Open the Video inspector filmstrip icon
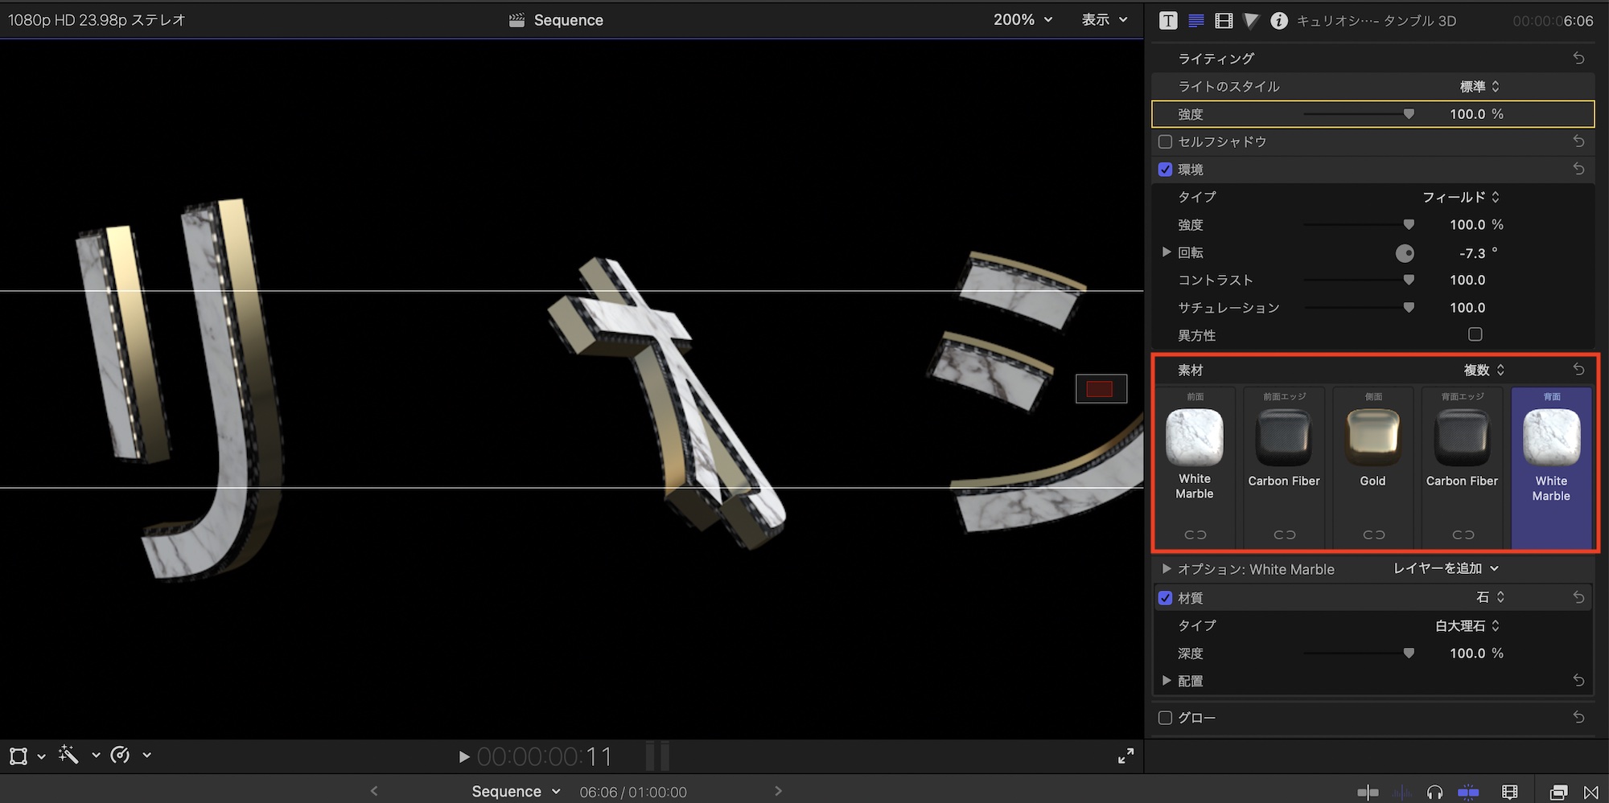The height and width of the screenshot is (803, 1609). point(1224,21)
